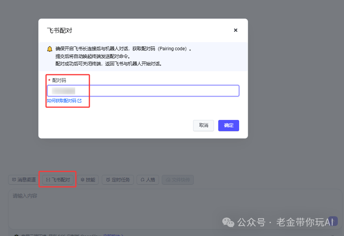Click the 飞书配对 toolbar button

[58, 180]
